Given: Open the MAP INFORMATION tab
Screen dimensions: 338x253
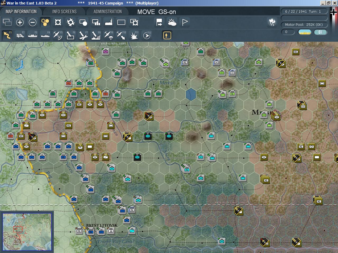Looking at the screenshot, I should [21, 12].
